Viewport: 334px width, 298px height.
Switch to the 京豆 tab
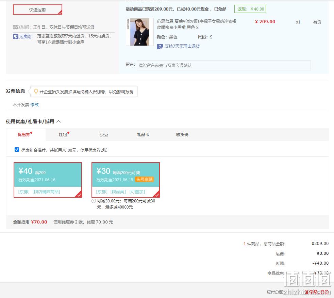pos(104,135)
